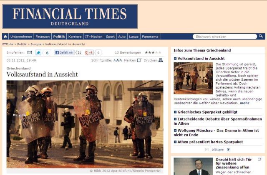The width and height of the screenshot is (267, 175).
Task: Like article with Facebook Gefällt mir
Action: click(x=64, y=53)
